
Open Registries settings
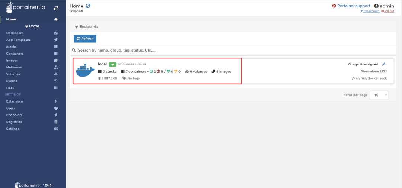14,122
